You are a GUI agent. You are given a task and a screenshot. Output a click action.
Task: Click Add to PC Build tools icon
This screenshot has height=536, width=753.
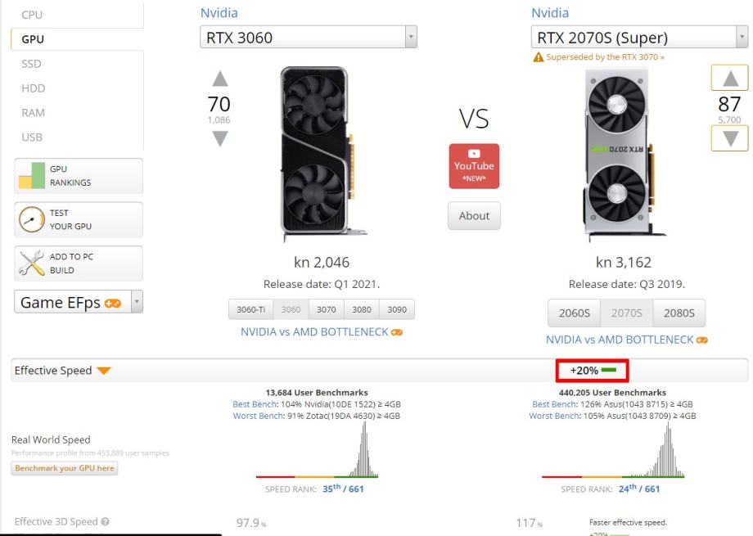point(32,263)
